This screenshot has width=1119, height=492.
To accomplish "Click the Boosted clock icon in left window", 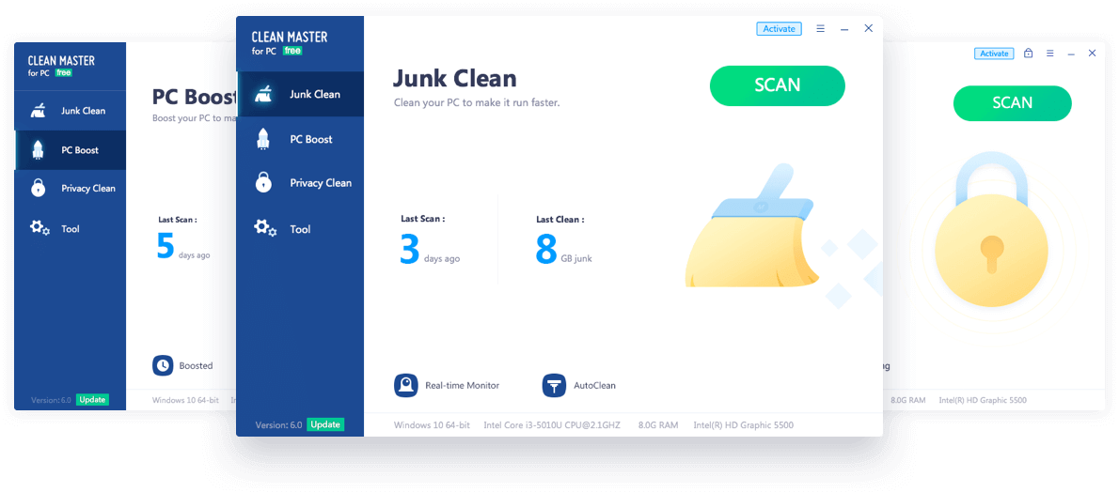I will 163,365.
